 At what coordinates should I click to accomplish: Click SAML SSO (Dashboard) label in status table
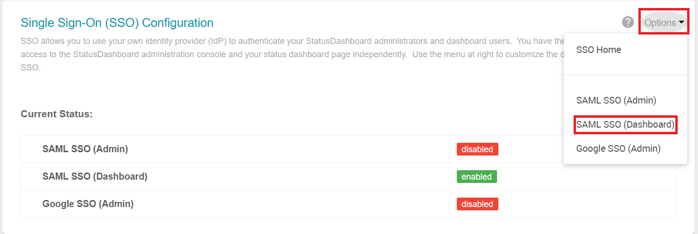point(95,176)
